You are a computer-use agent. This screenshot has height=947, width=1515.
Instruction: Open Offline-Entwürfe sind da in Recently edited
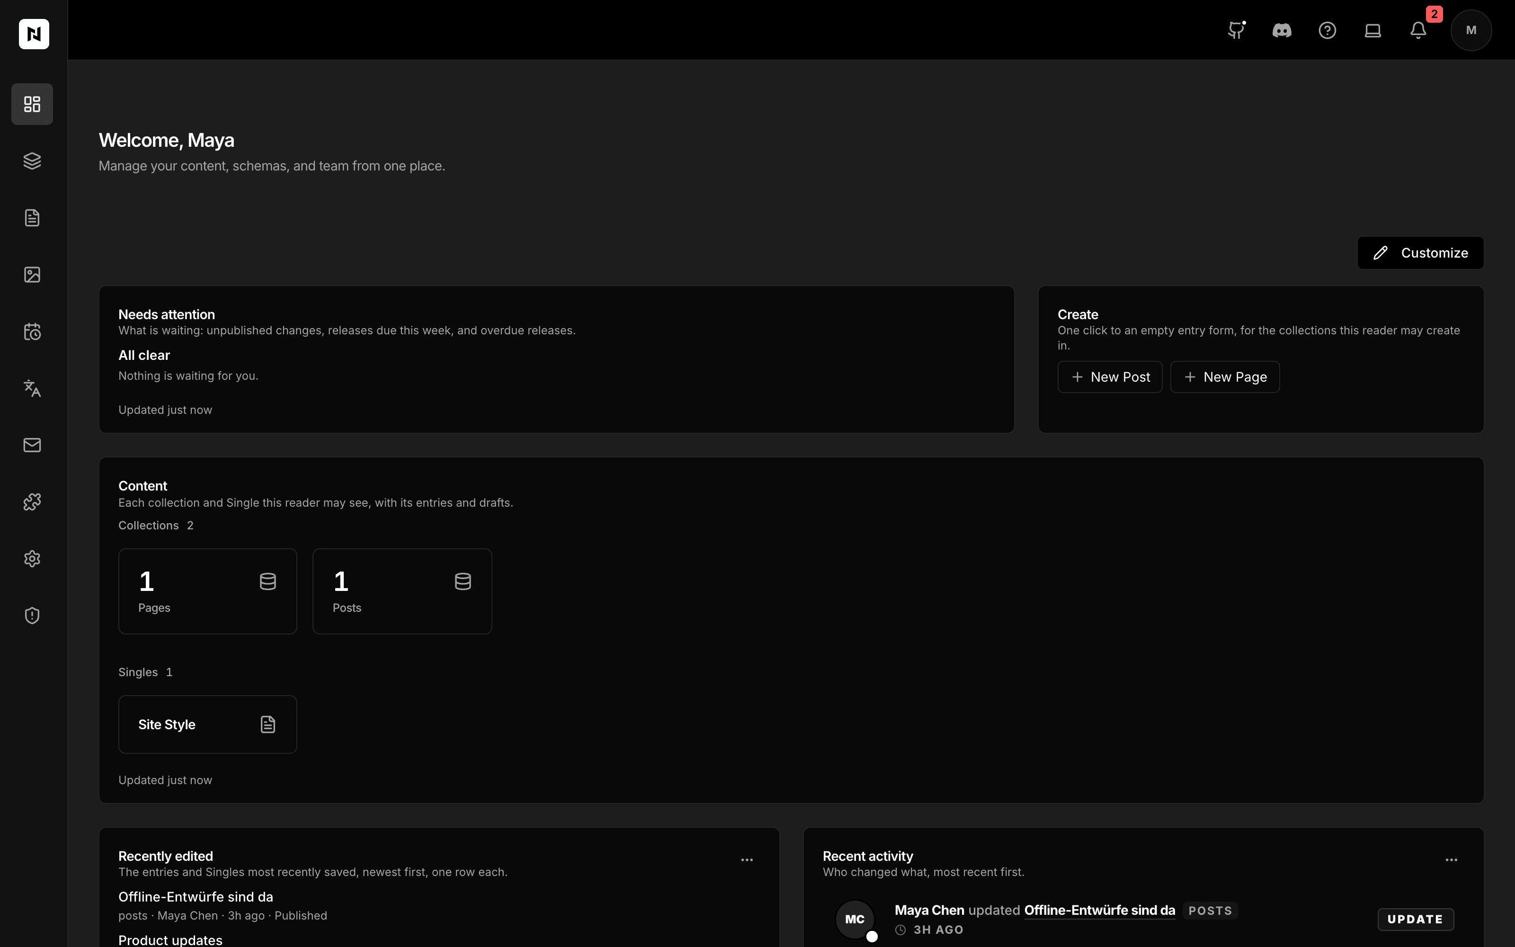(x=196, y=897)
